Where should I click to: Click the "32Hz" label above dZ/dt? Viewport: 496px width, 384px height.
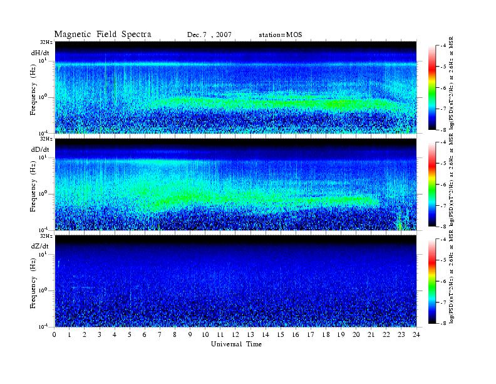point(46,236)
